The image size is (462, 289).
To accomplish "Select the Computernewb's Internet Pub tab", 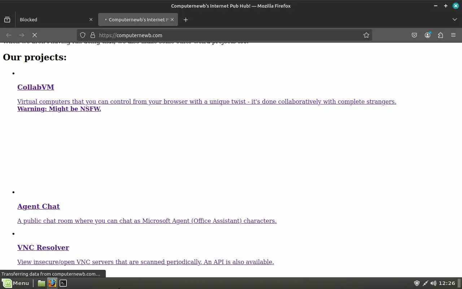I will [x=138, y=20].
